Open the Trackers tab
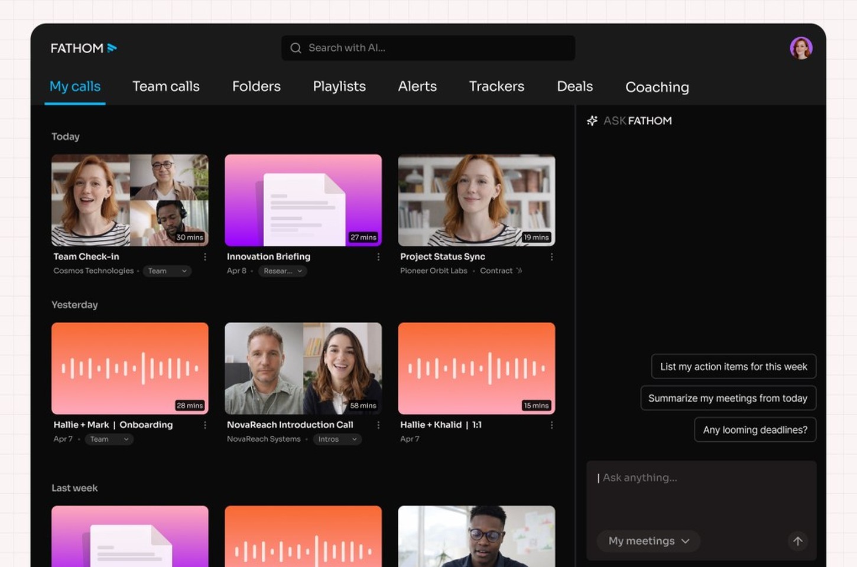 point(496,86)
